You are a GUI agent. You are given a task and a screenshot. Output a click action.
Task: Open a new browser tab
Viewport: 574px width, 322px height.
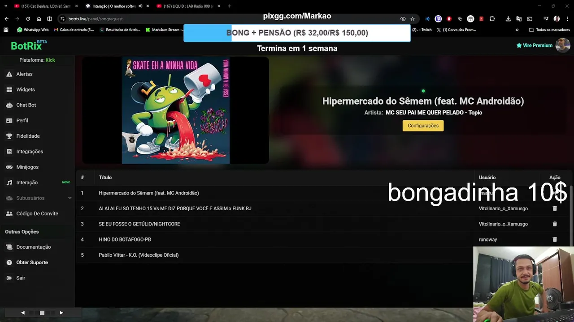[x=230, y=6]
